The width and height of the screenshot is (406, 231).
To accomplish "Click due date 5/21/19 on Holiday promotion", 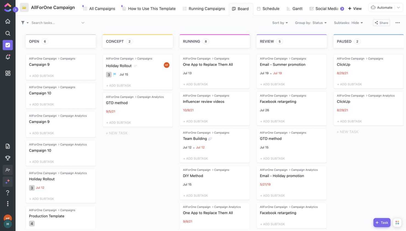I will coord(265,184).
